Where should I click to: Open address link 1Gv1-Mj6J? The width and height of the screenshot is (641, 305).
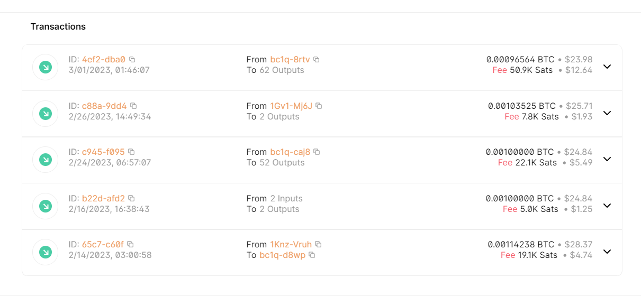(291, 106)
